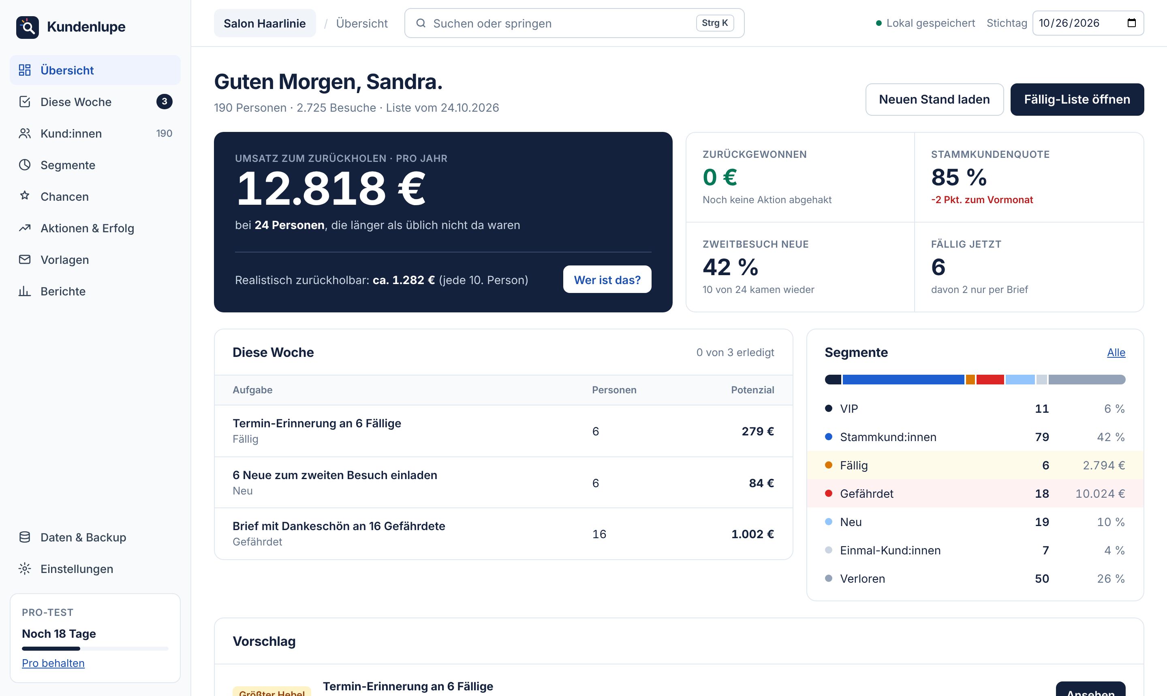
Task: Click the Neuen Stand laden button
Action: click(x=934, y=100)
